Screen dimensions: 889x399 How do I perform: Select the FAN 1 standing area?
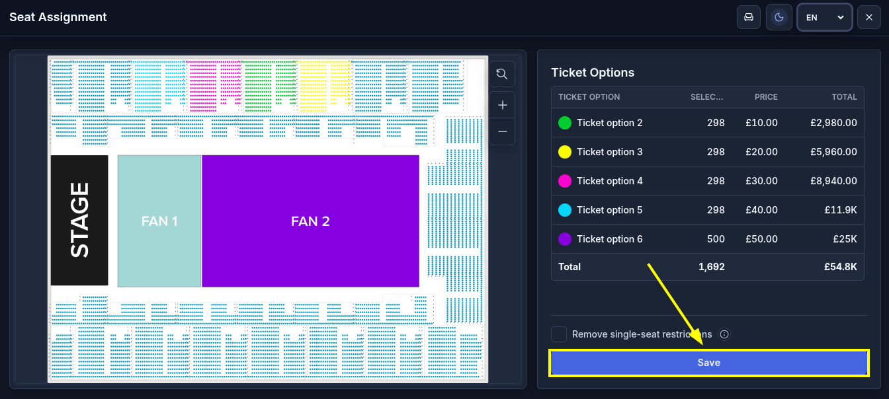[x=159, y=221]
